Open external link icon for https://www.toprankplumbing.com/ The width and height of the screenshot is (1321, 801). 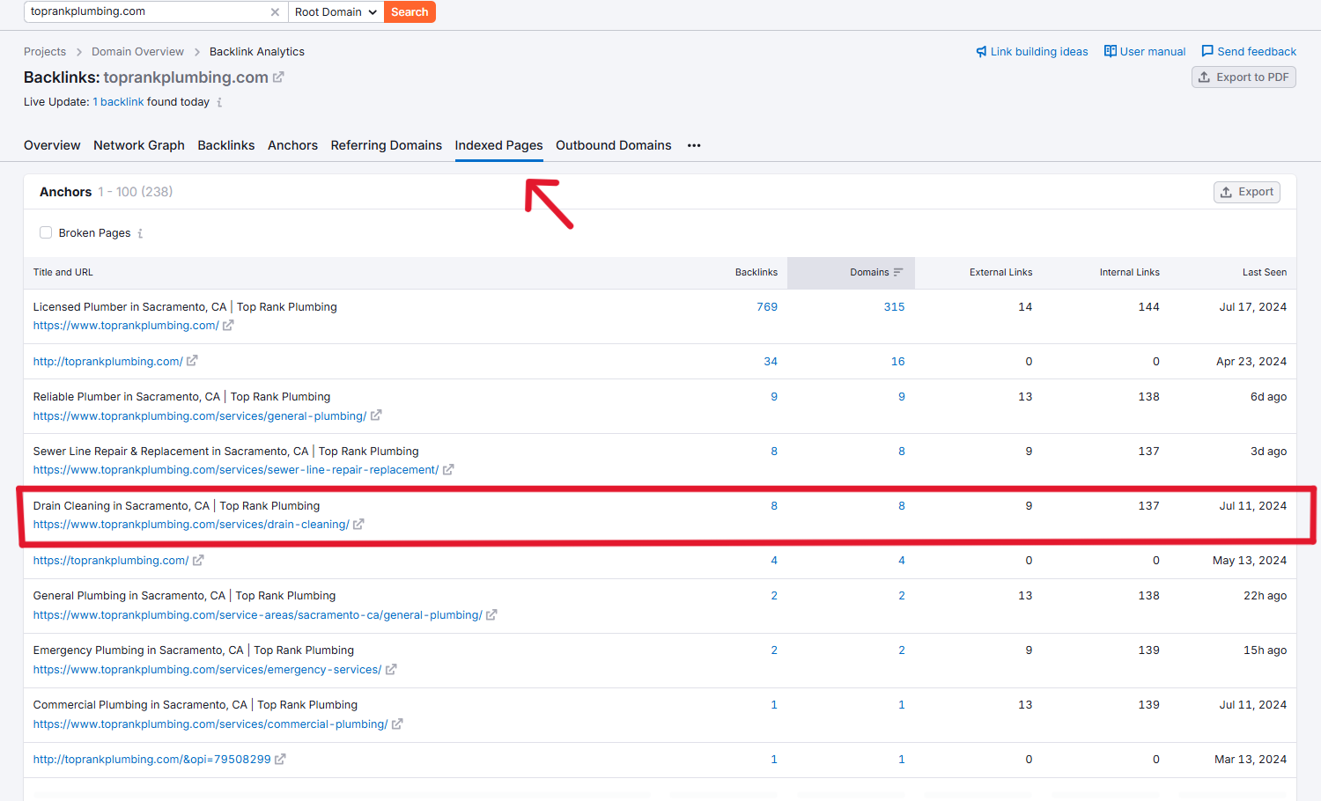[228, 326]
